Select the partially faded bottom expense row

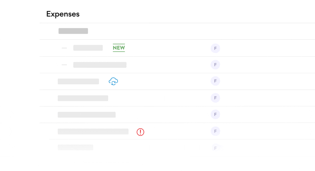75,147
